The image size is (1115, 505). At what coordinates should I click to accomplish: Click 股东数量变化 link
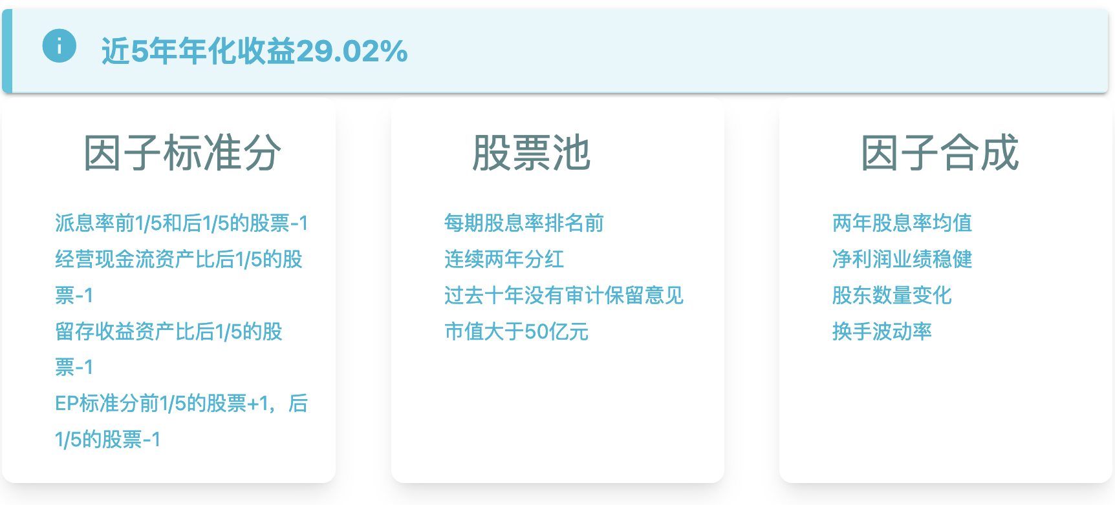tap(892, 295)
